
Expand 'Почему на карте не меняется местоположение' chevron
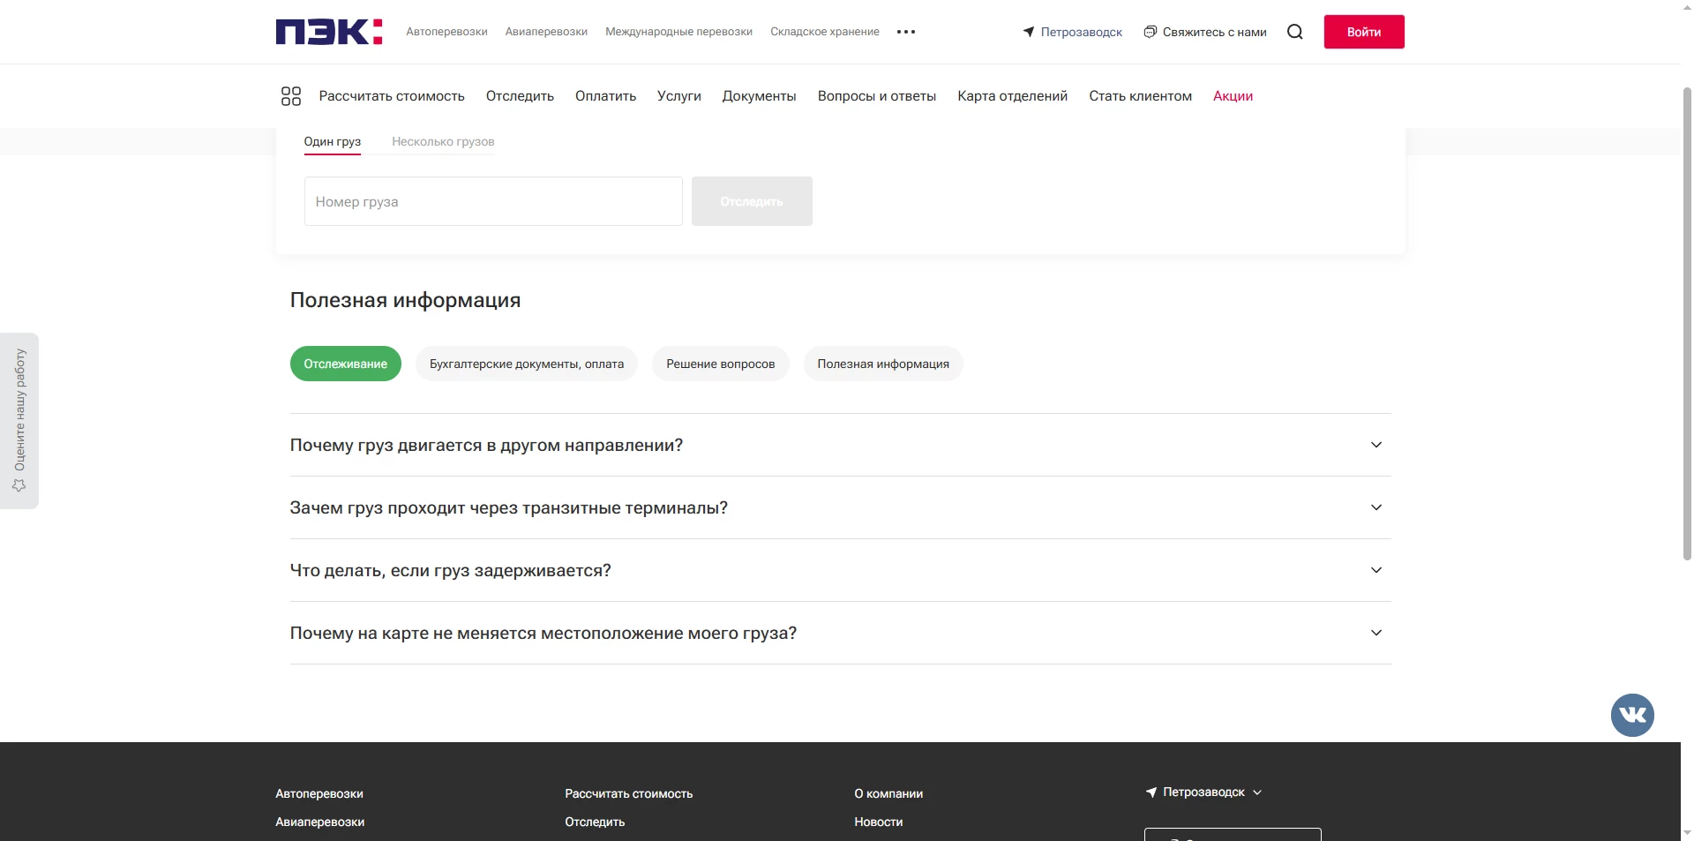[1376, 633]
